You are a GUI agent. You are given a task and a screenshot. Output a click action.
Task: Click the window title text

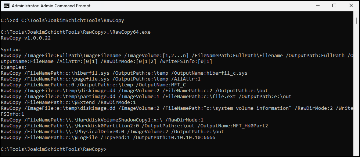click(51, 6)
